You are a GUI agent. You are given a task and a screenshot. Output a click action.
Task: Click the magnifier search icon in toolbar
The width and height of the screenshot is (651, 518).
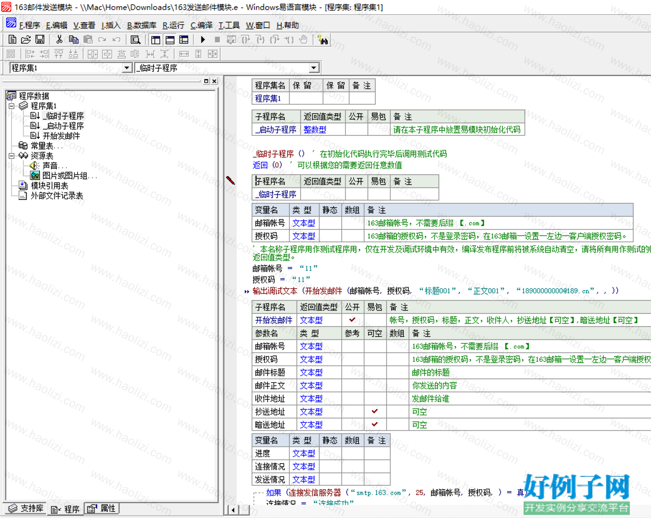135,40
